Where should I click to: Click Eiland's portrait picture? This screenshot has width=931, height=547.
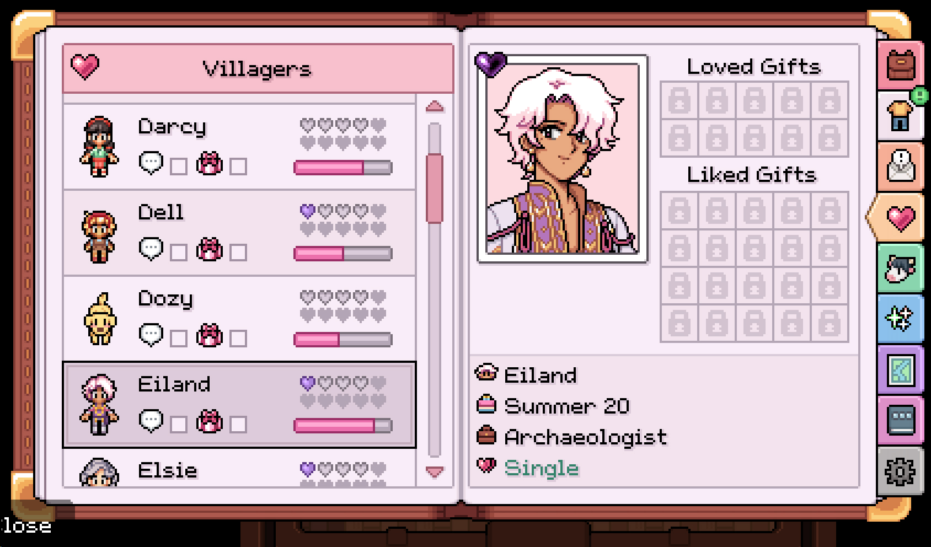563,159
